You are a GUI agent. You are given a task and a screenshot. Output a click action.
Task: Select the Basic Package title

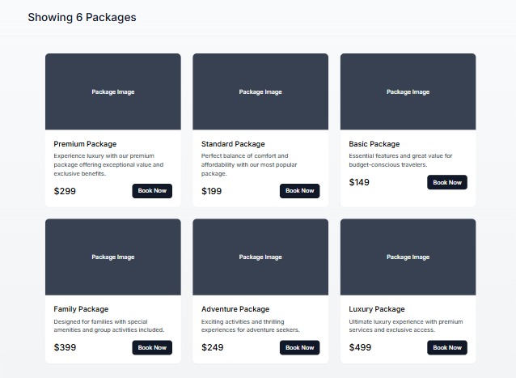tap(374, 144)
